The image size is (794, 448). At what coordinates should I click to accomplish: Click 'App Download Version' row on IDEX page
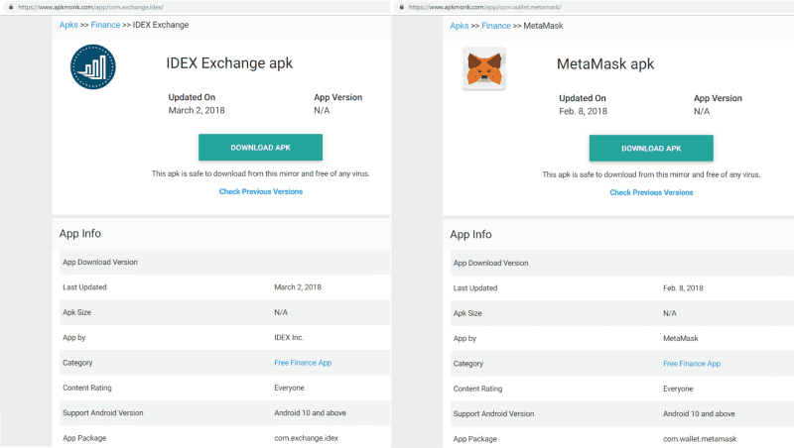pyautogui.click(x=225, y=262)
